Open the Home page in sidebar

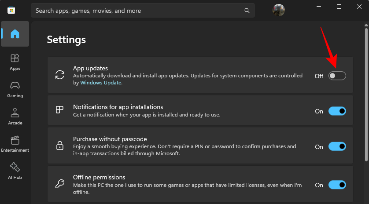tap(15, 34)
